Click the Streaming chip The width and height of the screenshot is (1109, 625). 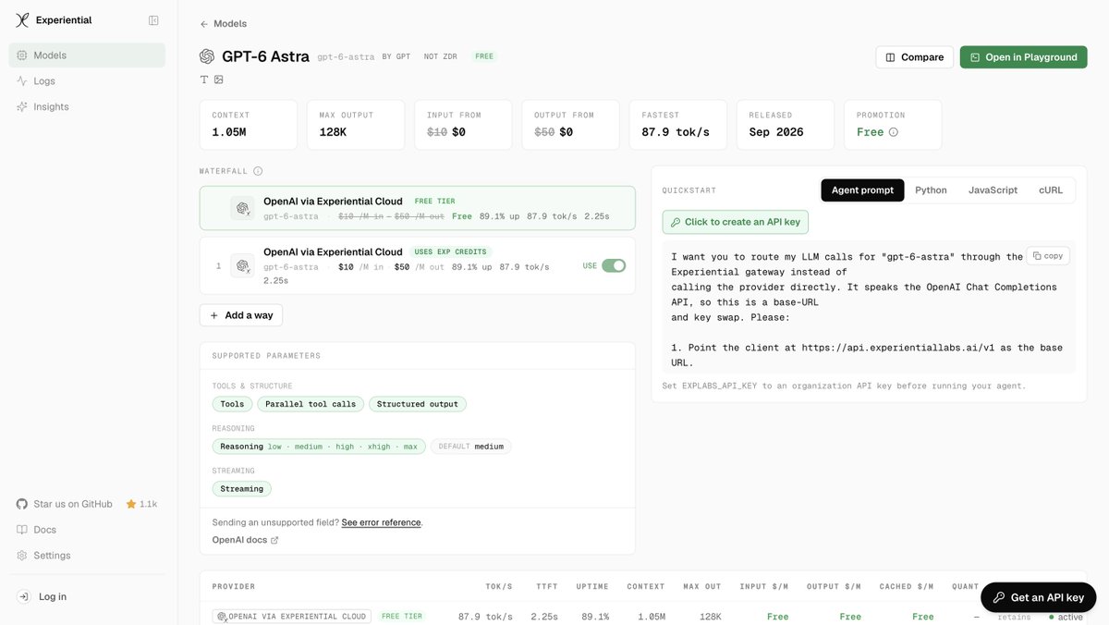[x=242, y=489]
